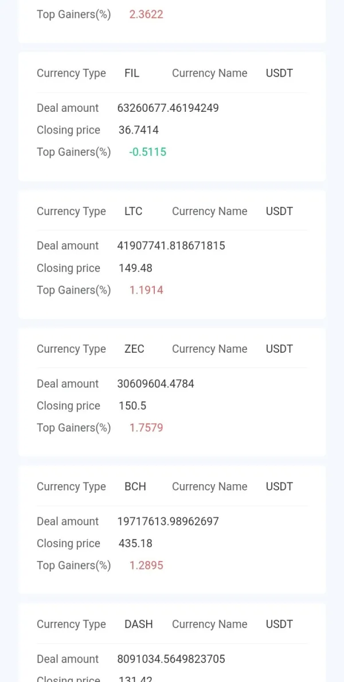This screenshot has width=344, height=682.
Task: Open the DASH currency entry
Action: coord(139,624)
